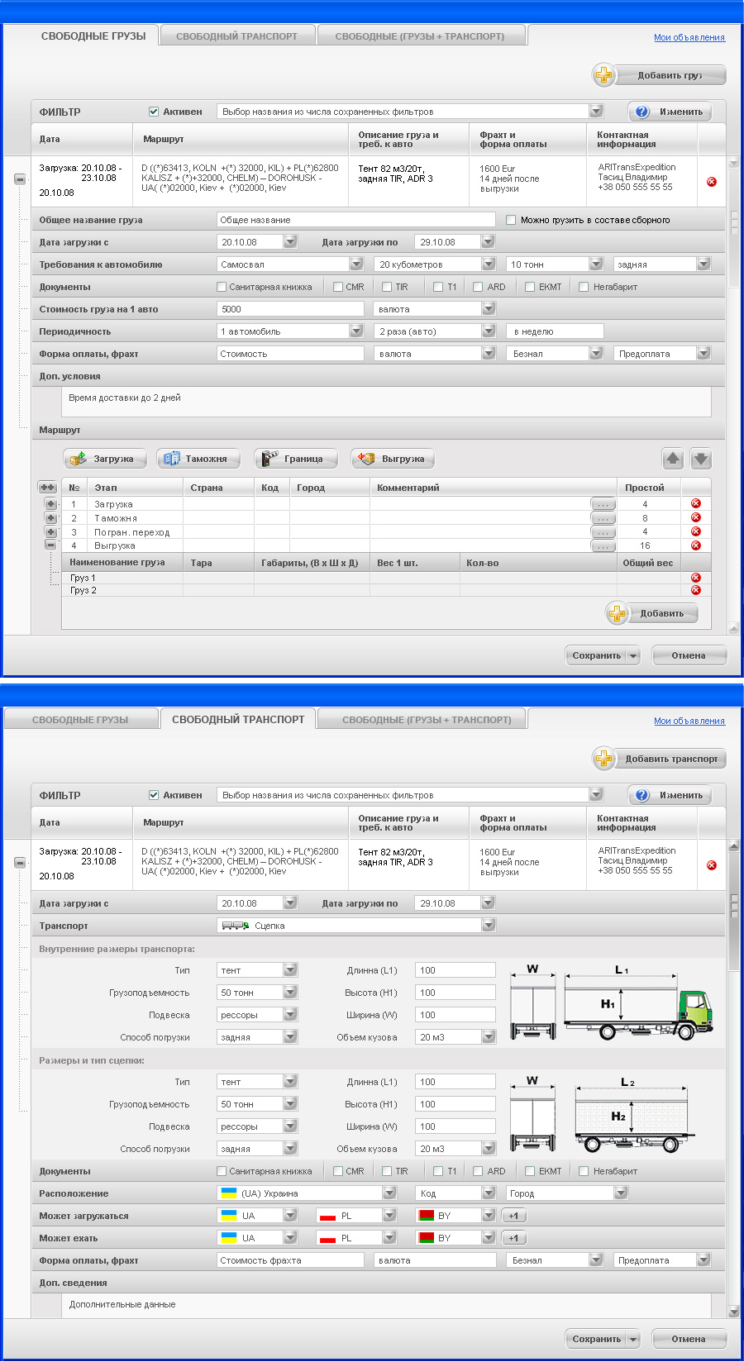Click the Общее название input field
The image size is (744, 1362).
click(355, 220)
